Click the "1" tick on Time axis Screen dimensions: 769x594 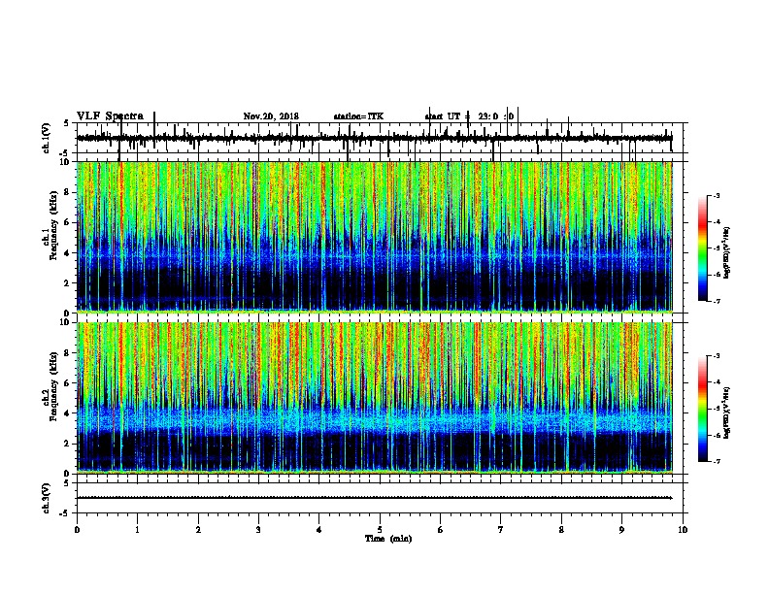click(x=137, y=530)
